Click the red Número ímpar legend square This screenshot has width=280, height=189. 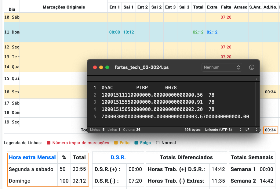coord(48,143)
